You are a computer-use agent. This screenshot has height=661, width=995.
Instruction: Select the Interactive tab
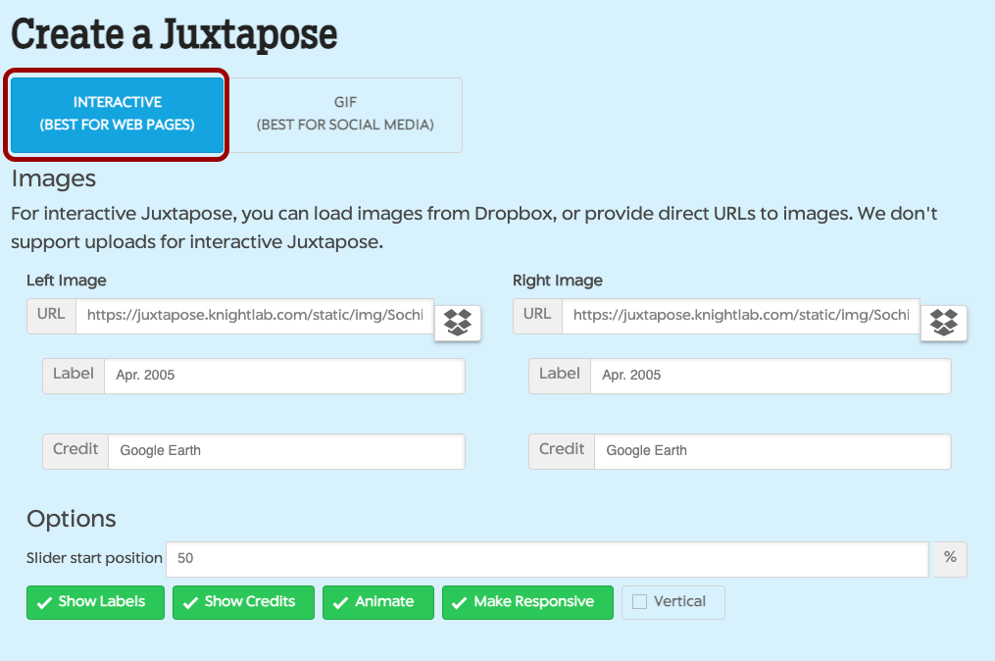pyautogui.click(x=118, y=114)
